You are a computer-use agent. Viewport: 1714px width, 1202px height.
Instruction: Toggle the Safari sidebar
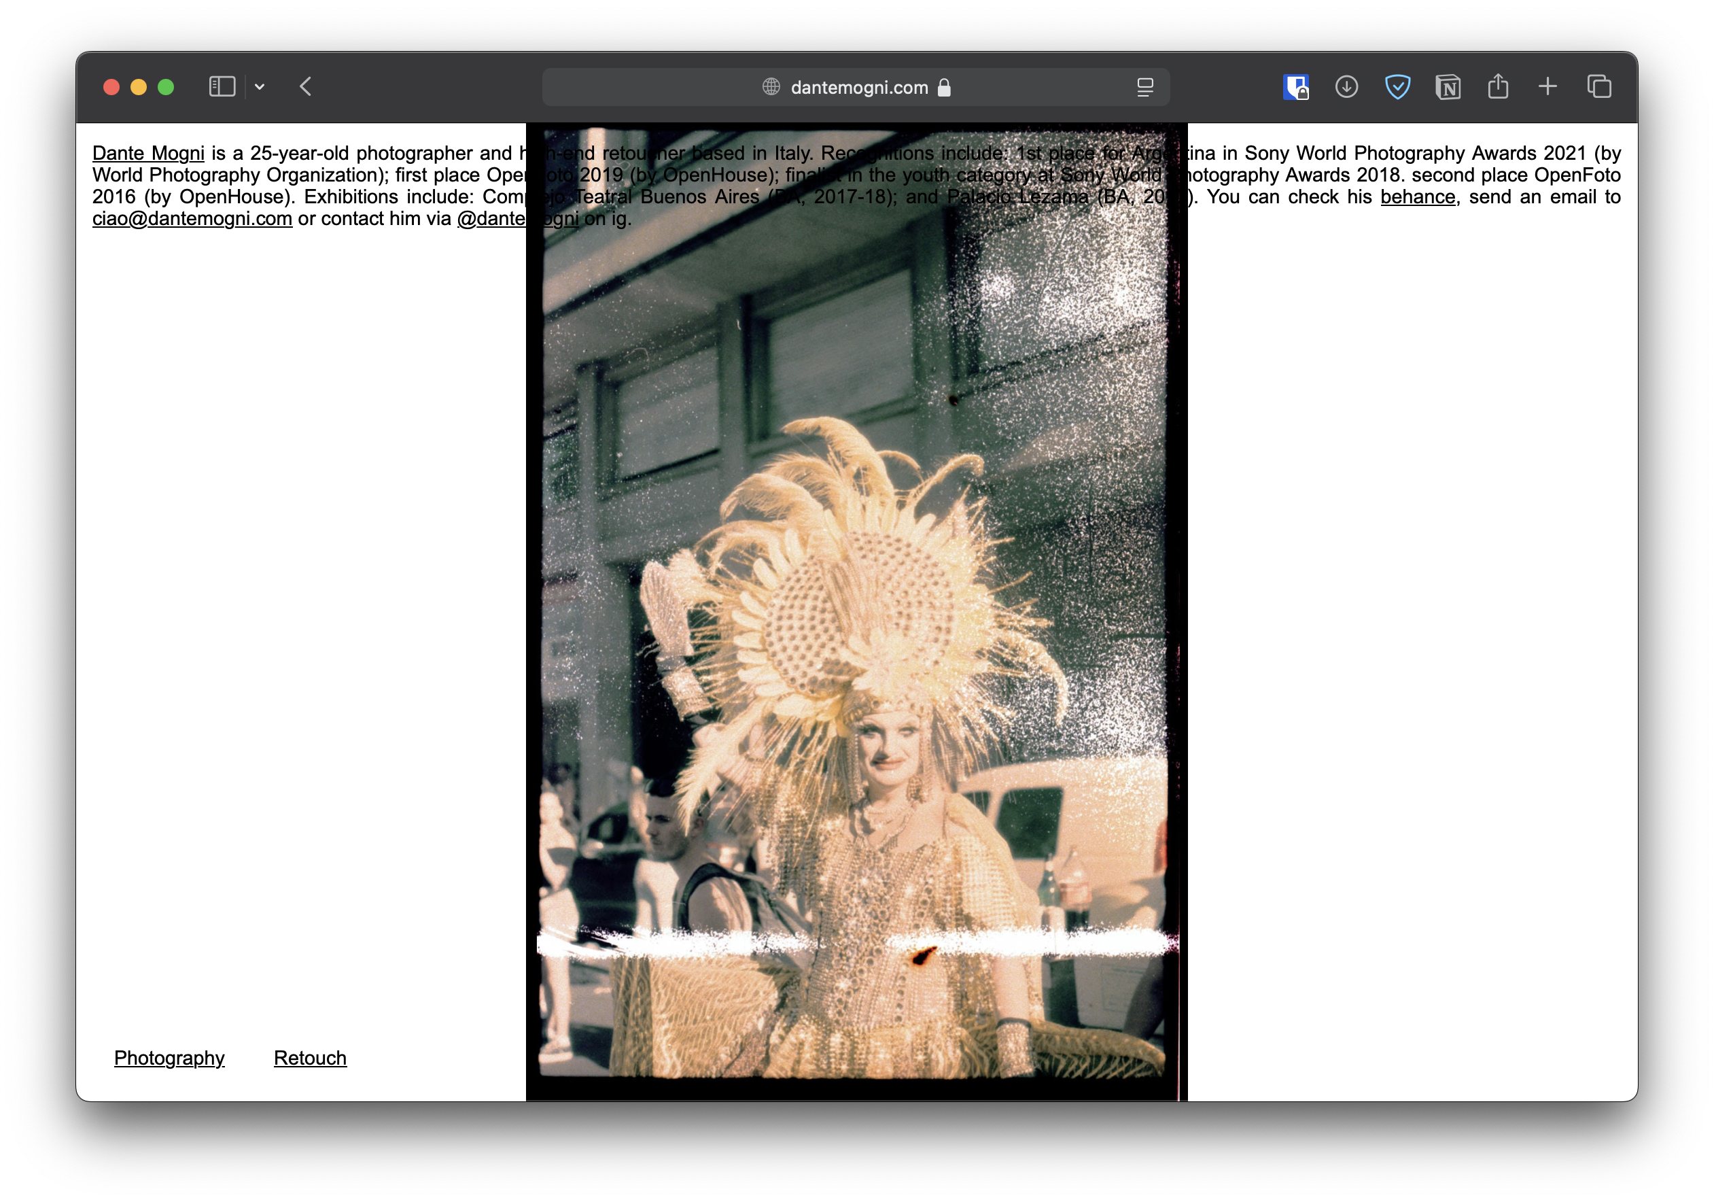point(222,86)
